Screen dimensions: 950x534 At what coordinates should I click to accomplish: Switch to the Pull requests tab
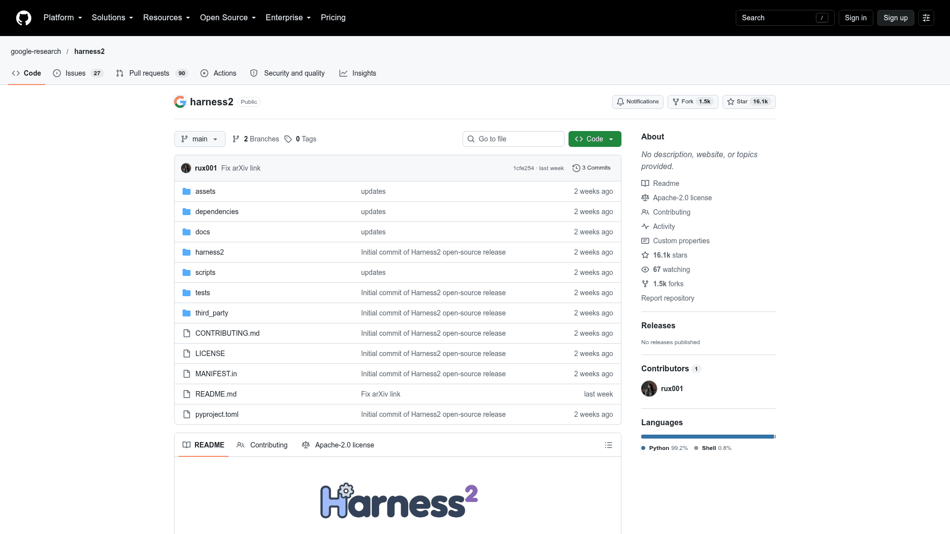pos(151,73)
